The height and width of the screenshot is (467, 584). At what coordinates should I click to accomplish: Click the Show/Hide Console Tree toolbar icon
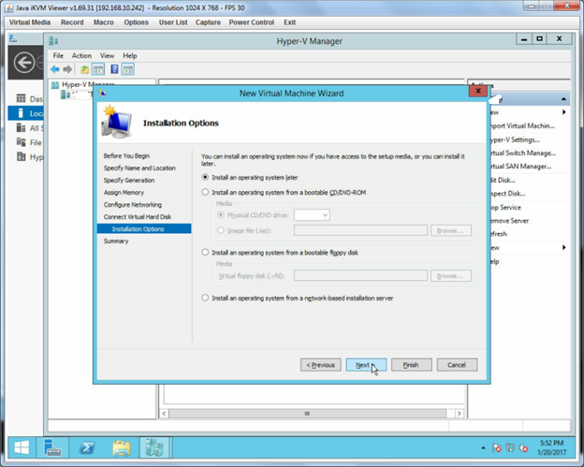[x=98, y=69]
